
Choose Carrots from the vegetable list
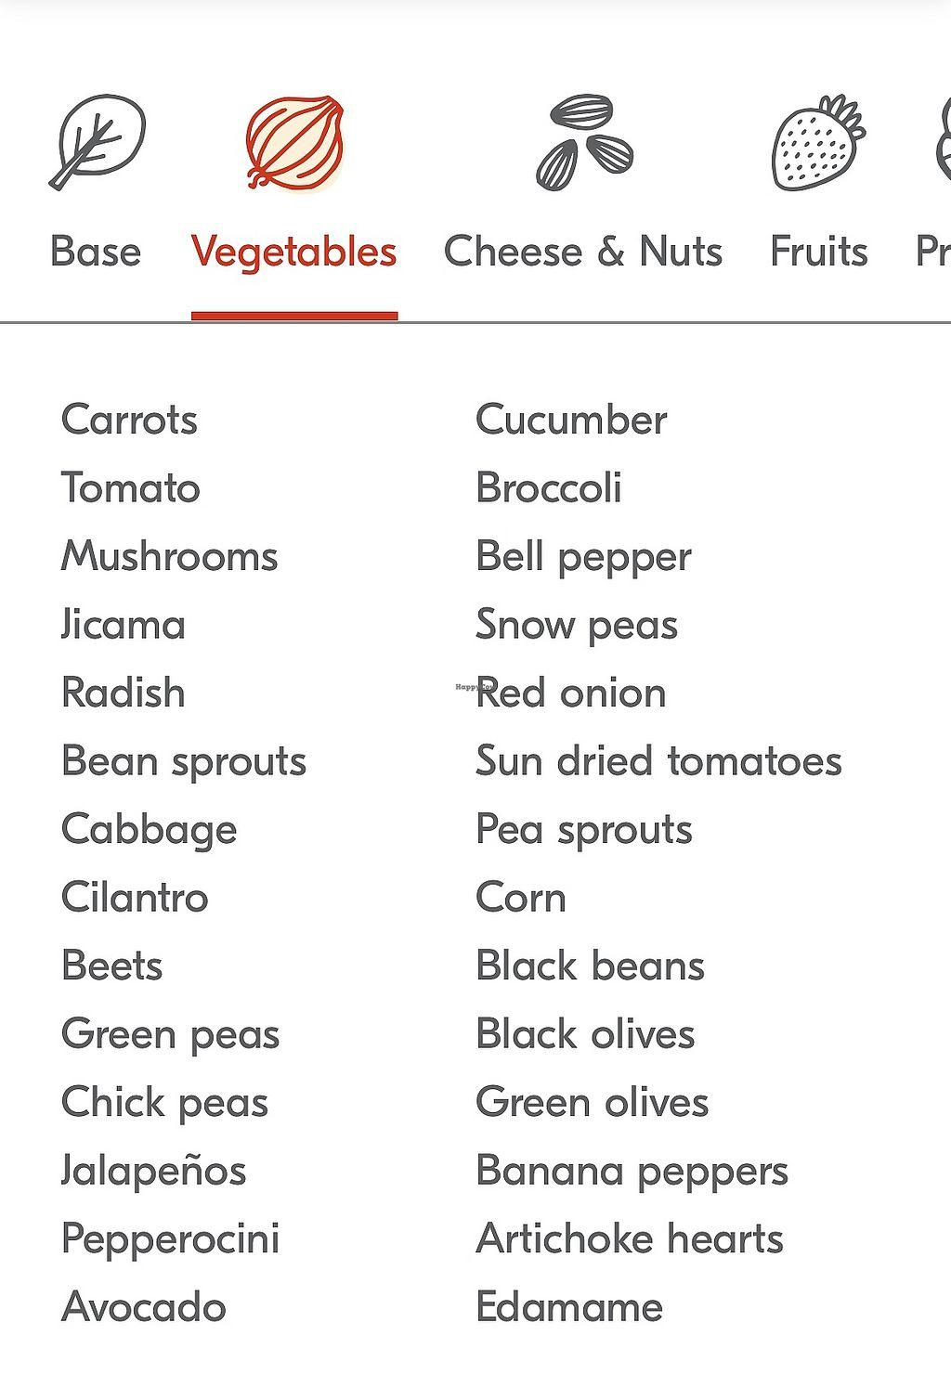click(x=130, y=420)
